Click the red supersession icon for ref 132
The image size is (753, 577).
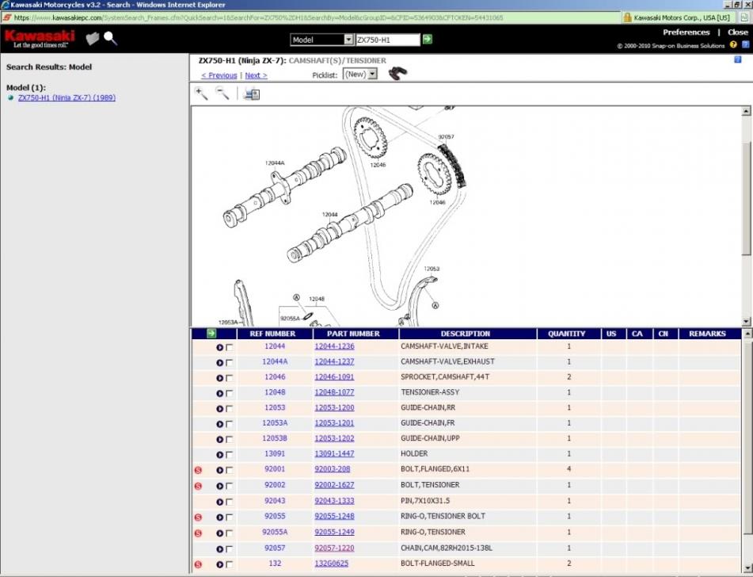pyautogui.click(x=198, y=564)
